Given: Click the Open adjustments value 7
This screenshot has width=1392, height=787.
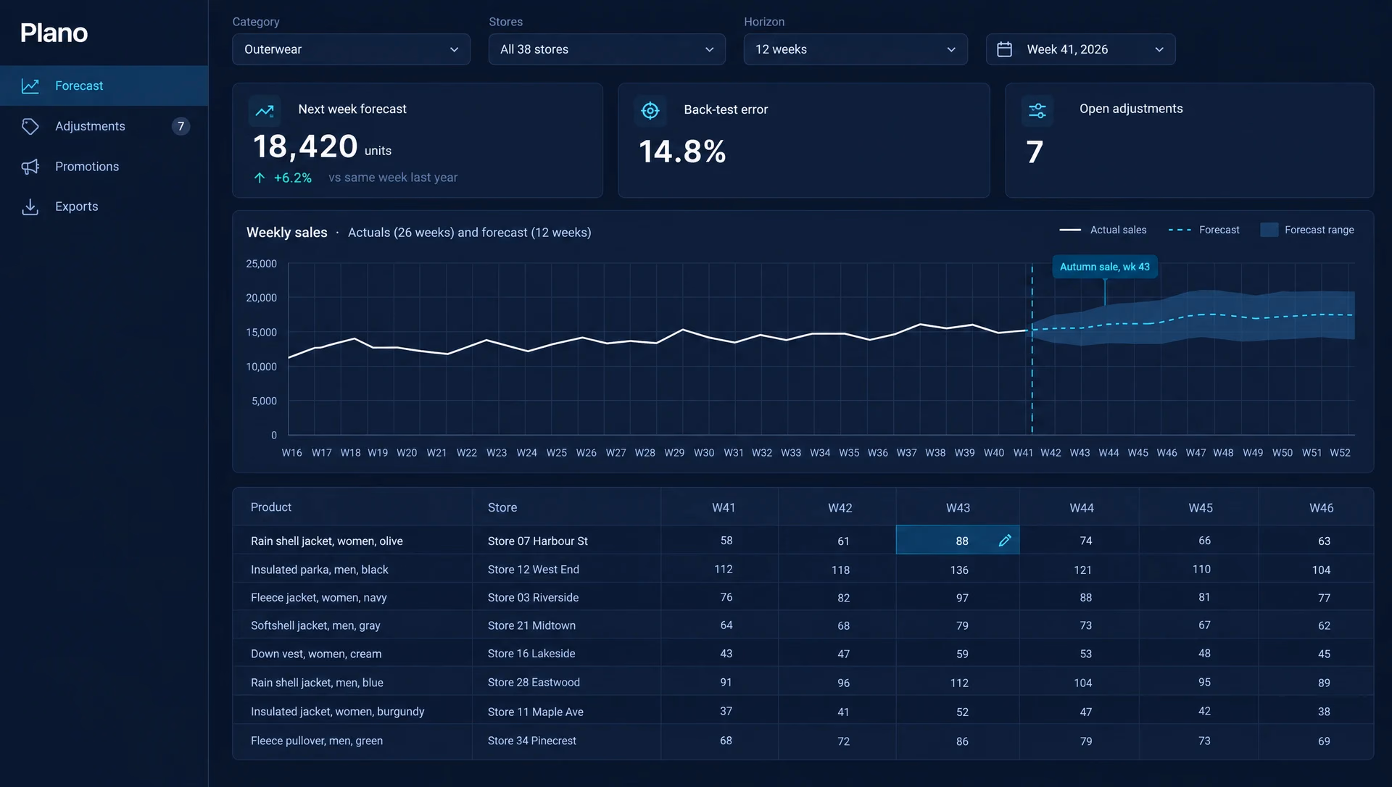Looking at the screenshot, I should (x=1035, y=152).
